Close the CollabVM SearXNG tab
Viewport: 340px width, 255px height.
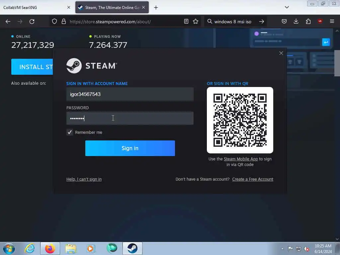[69, 7]
